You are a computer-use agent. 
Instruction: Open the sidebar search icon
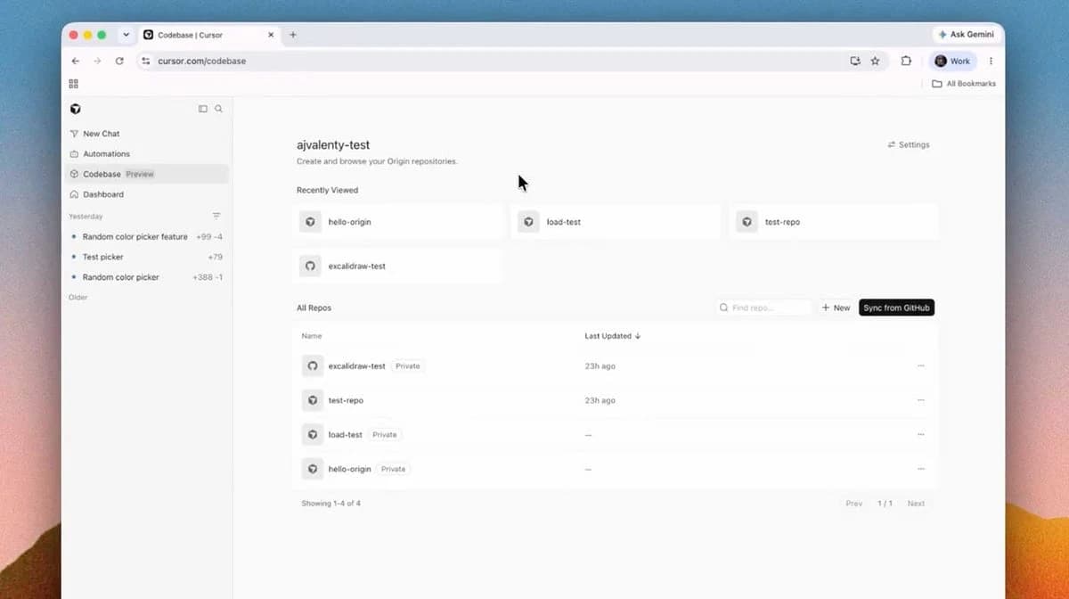click(x=218, y=109)
